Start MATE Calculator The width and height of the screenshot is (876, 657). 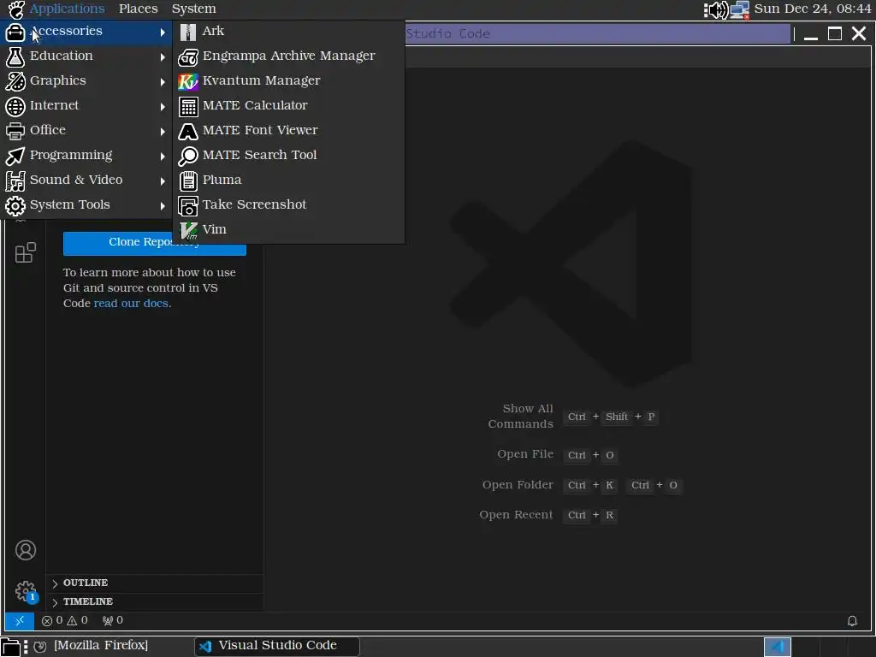coord(288,105)
